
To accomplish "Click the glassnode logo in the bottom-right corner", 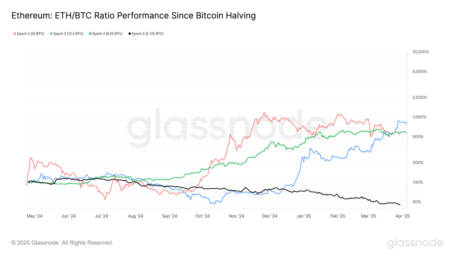I will click(x=415, y=243).
